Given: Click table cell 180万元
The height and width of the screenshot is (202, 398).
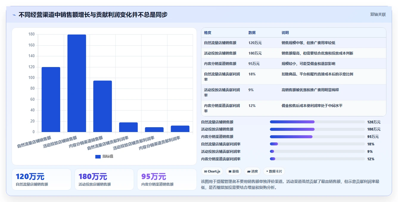Looking at the screenshot, I should [x=255, y=53].
